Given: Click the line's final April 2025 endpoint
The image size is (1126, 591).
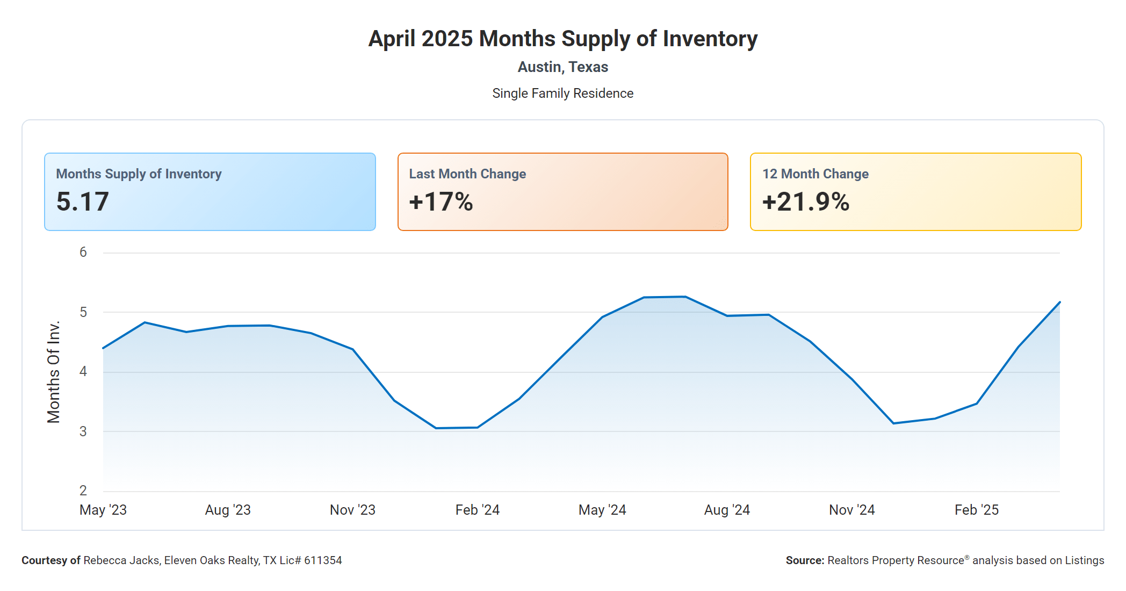Looking at the screenshot, I should pyautogui.click(x=1059, y=302).
